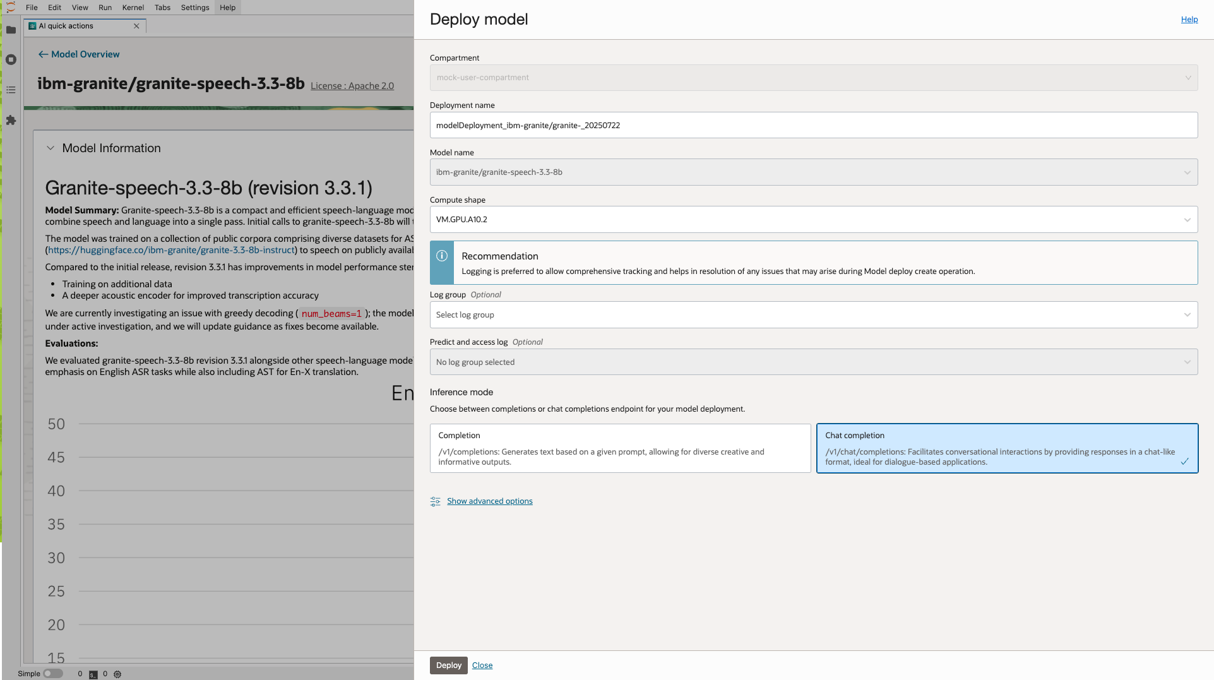The height and width of the screenshot is (680, 1214).
Task: Open the file browser sidebar icon
Action: pyautogui.click(x=11, y=30)
